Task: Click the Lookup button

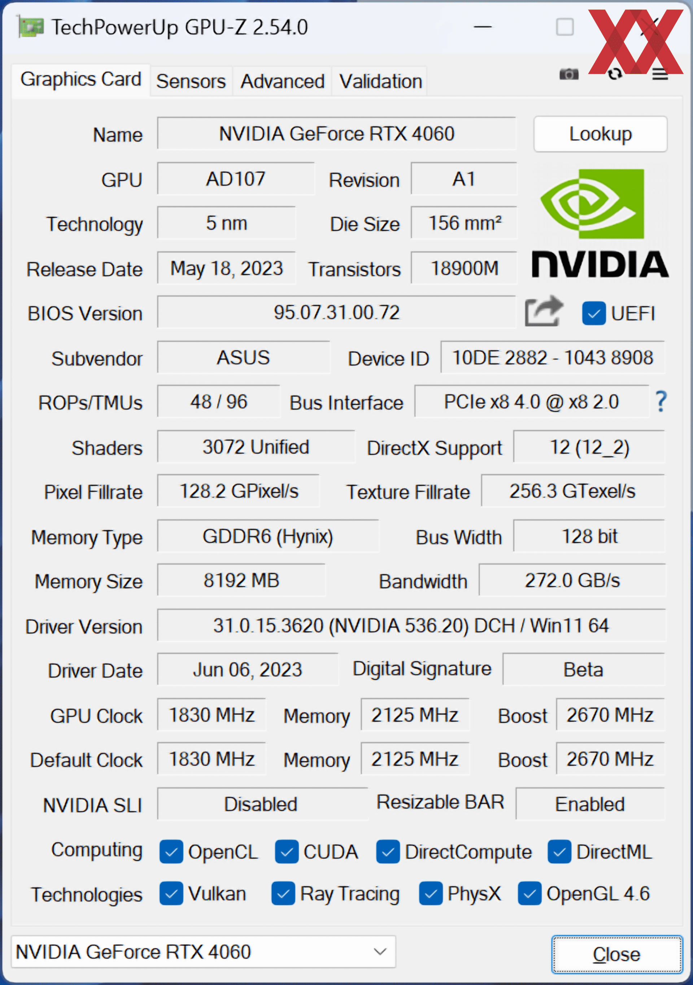Action: point(600,134)
